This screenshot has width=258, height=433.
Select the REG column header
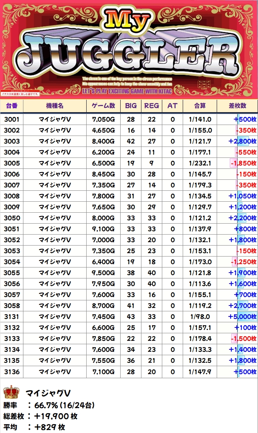[x=151, y=106]
